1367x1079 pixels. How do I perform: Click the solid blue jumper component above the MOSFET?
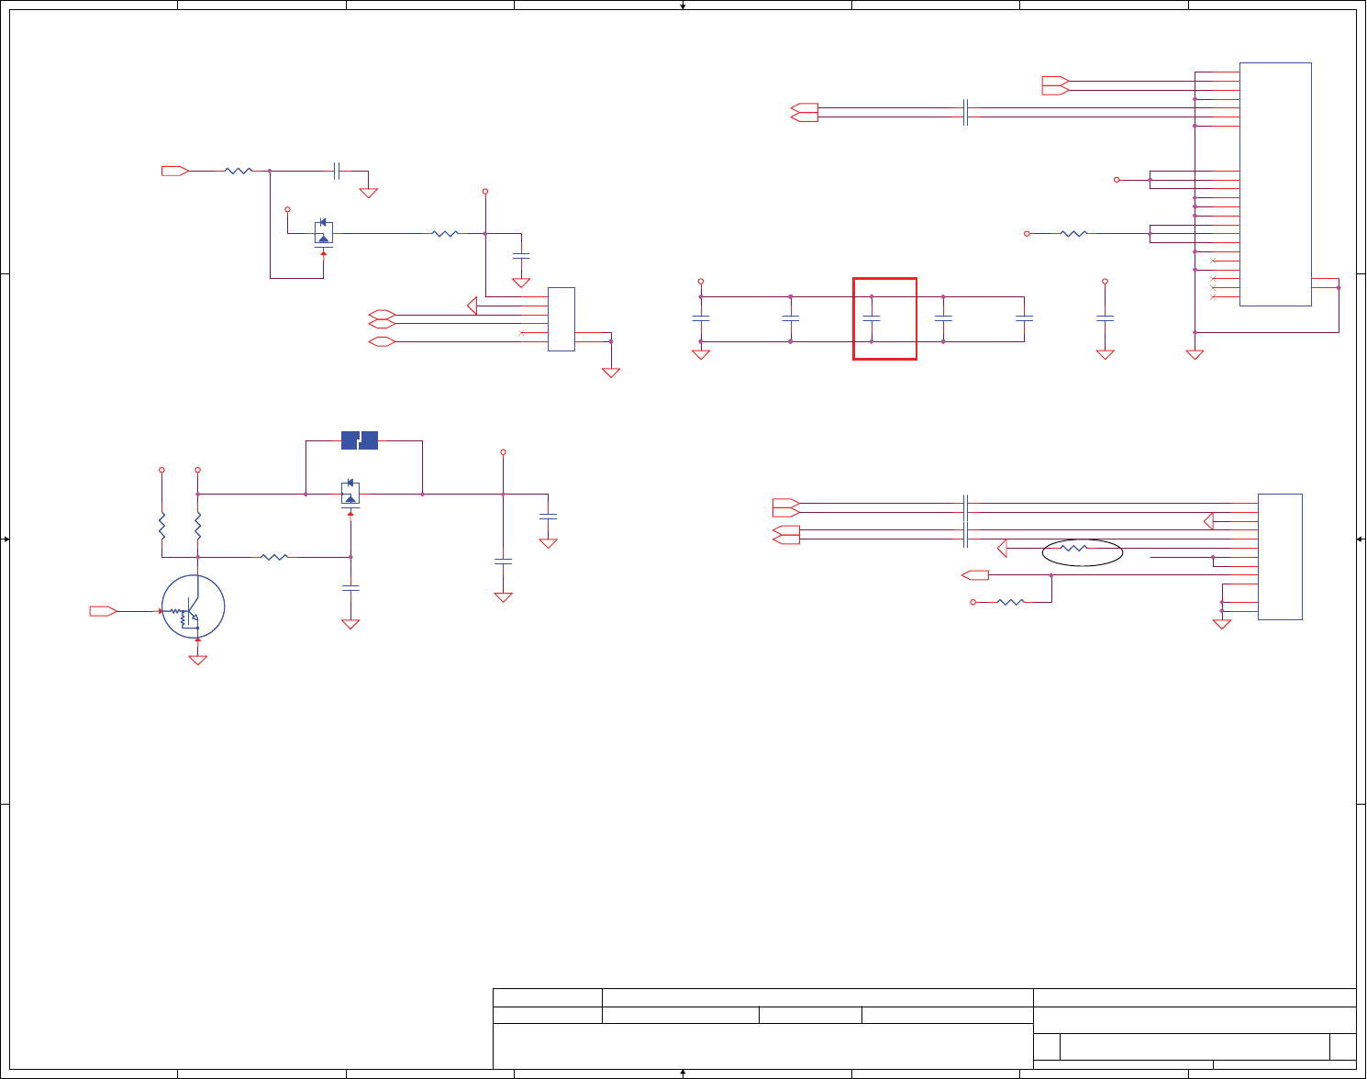click(360, 440)
